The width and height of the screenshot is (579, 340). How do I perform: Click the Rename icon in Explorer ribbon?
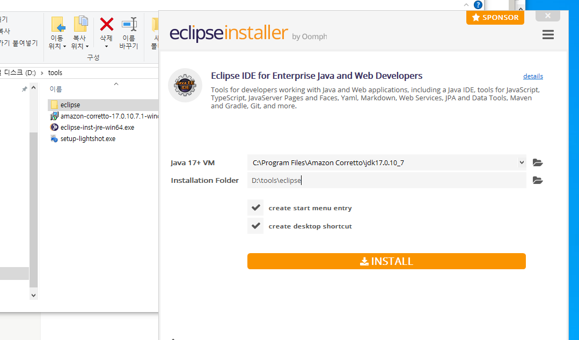coord(129,24)
